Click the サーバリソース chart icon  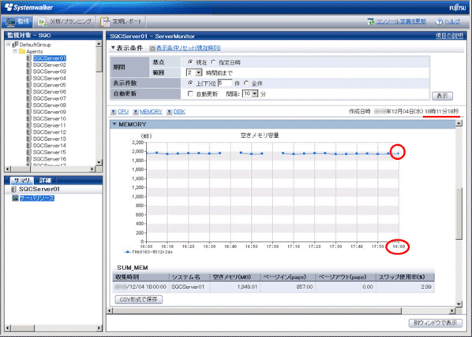pyautogui.click(x=15, y=198)
